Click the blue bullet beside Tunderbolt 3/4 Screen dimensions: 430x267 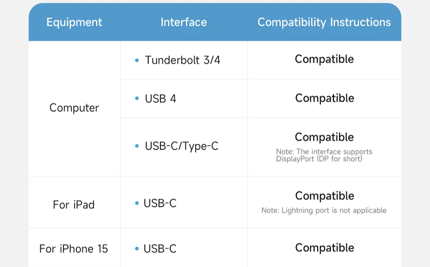click(137, 60)
